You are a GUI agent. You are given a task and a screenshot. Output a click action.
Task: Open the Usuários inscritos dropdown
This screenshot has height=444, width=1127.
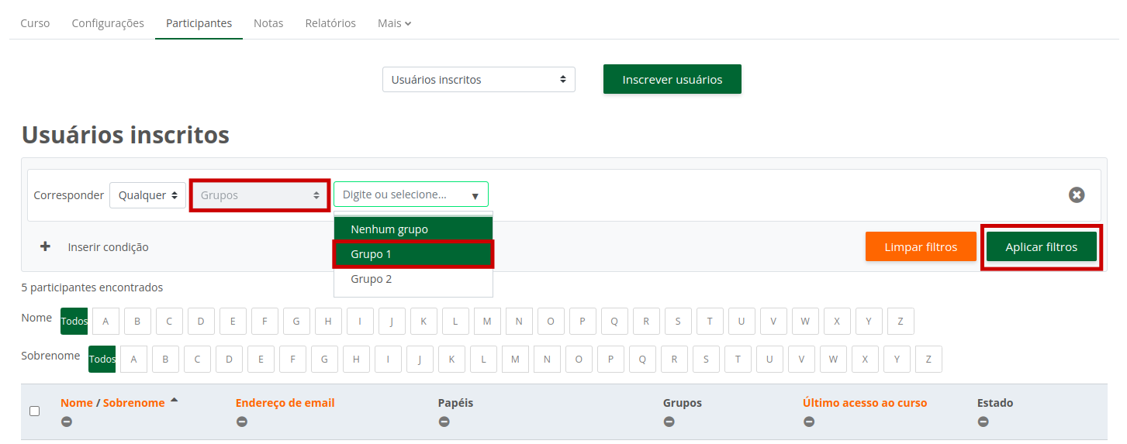(479, 80)
